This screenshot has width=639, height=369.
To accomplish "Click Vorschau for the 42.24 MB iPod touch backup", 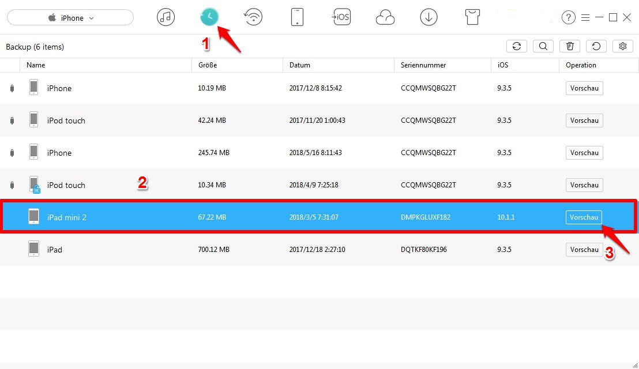I will (584, 120).
